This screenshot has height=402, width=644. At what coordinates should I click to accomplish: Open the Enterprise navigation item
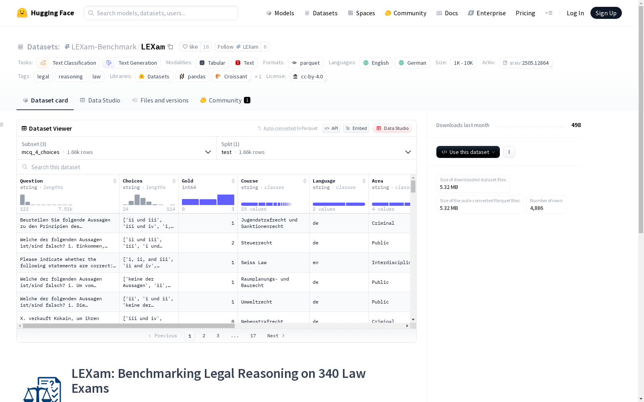coord(487,13)
